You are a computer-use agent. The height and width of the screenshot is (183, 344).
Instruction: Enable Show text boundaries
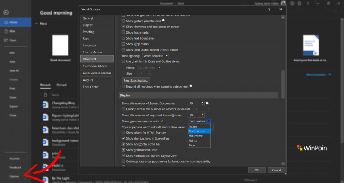(123, 38)
